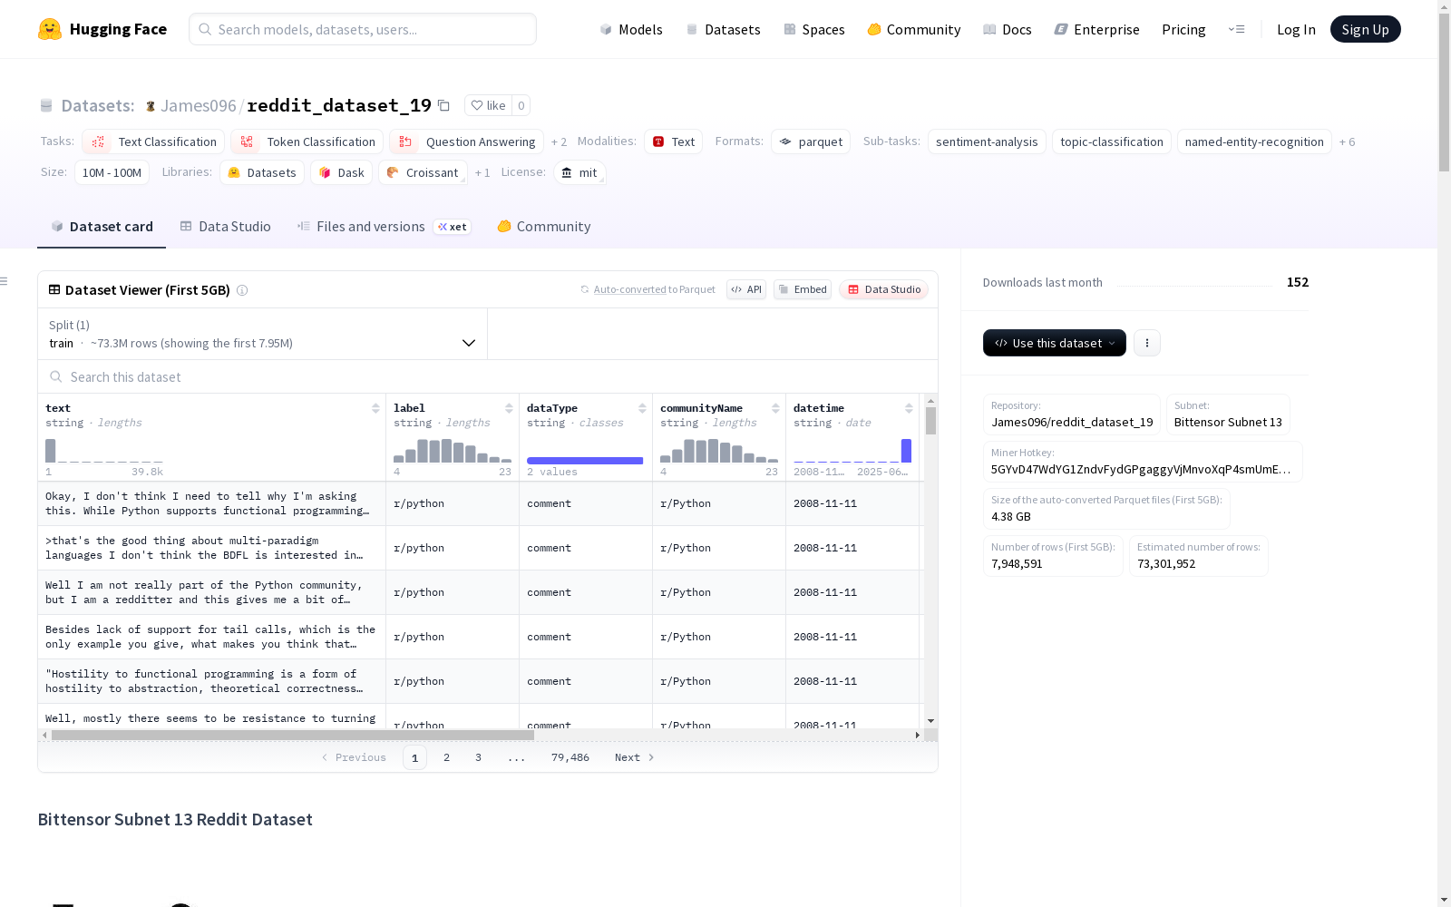The width and height of the screenshot is (1451, 907).
Task: Click the topic-classification sub-task tag
Action: (1112, 141)
